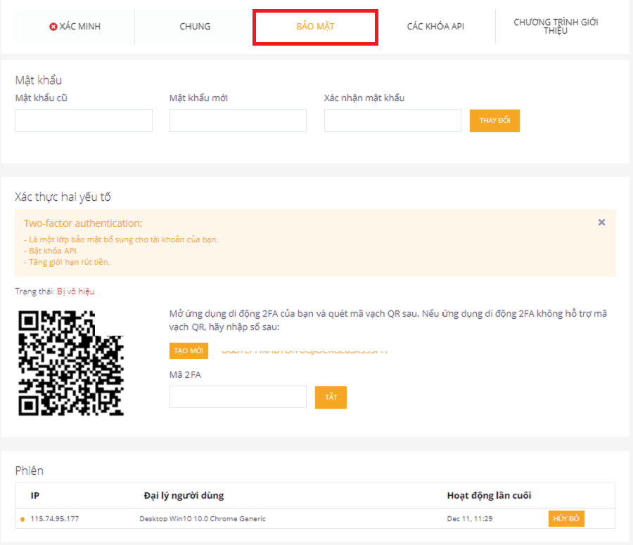Click the TẮT button

pos(331,397)
